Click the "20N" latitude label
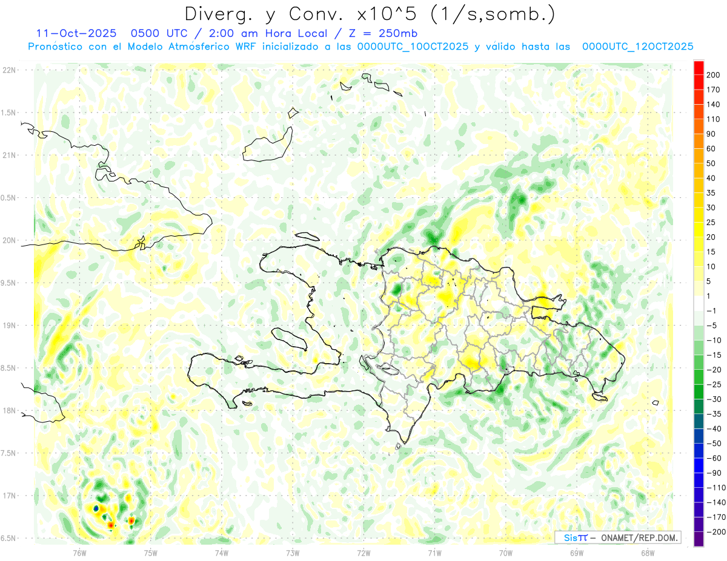 9,240
